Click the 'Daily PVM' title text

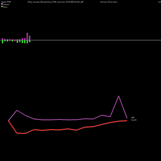click(x=6, y=2)
